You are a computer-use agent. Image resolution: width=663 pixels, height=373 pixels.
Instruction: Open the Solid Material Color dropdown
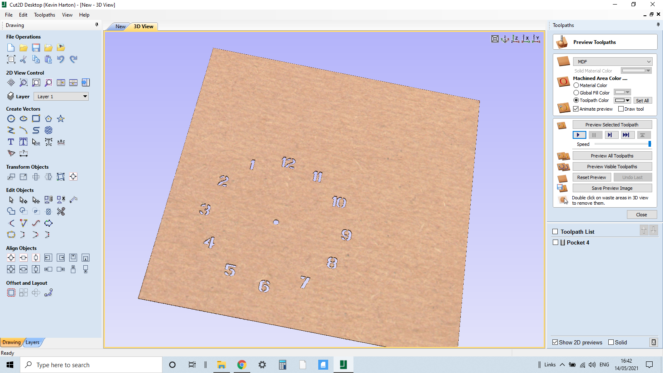tap(636, 70)
